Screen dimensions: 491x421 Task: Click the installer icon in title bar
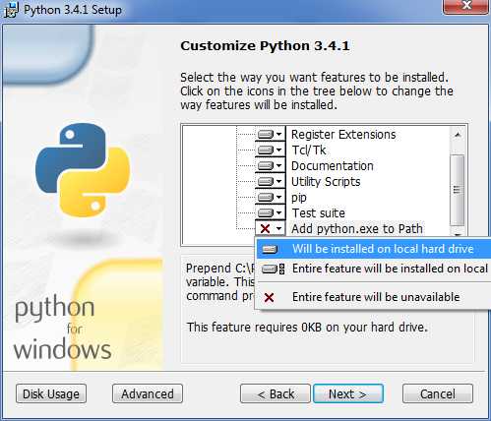[11, 10]
